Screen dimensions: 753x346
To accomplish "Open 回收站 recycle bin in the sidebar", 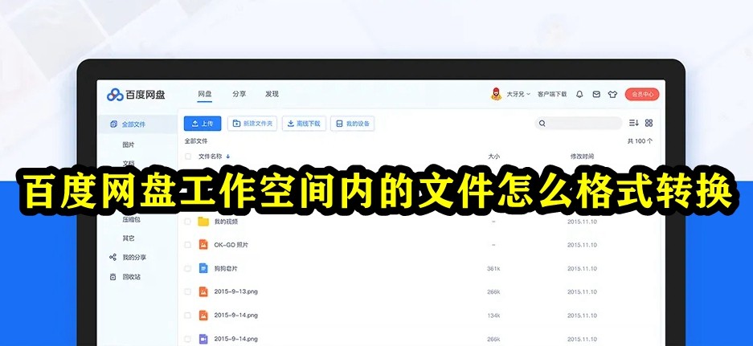I will tap(131, 277).
